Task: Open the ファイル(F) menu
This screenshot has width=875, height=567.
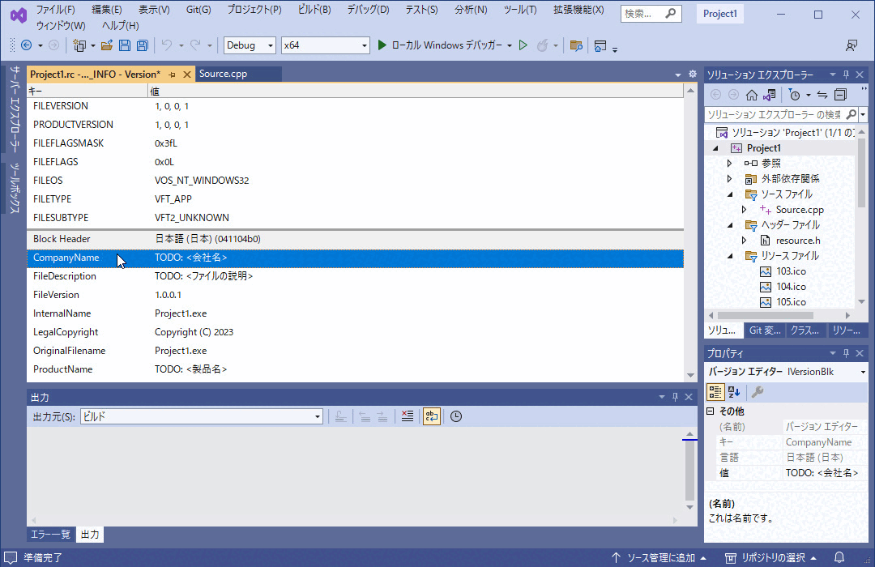Action: point(55,10)
